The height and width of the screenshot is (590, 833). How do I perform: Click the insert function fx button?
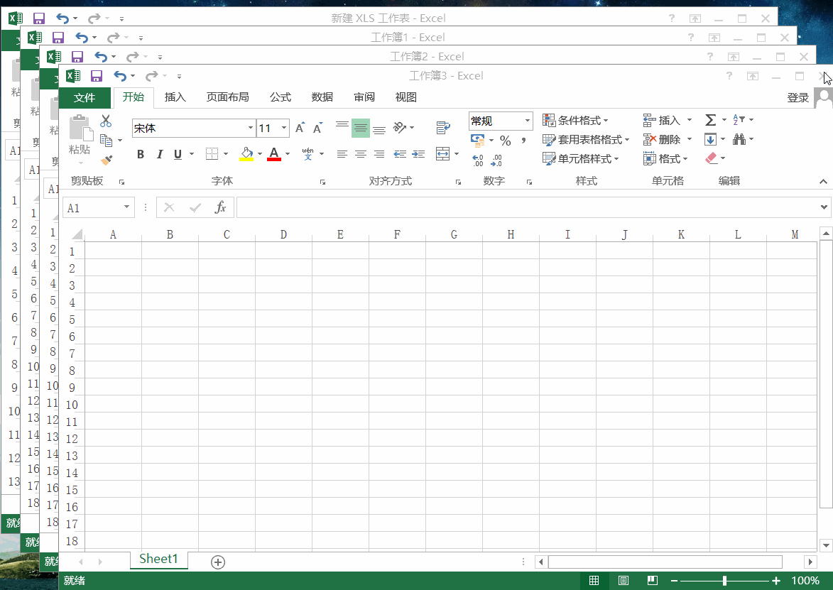(220, 207)
